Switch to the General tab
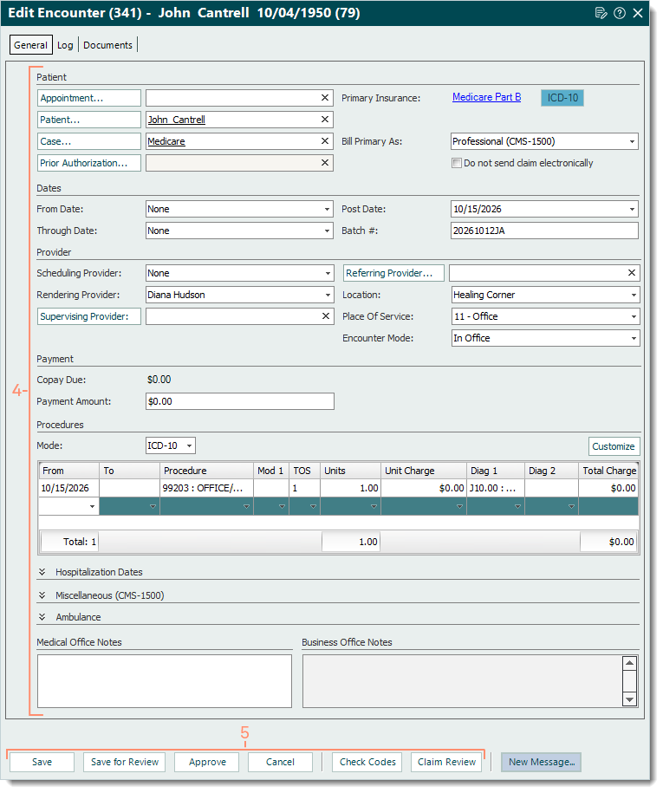This screenshot has height=793, width=663. tap(31, 45)
